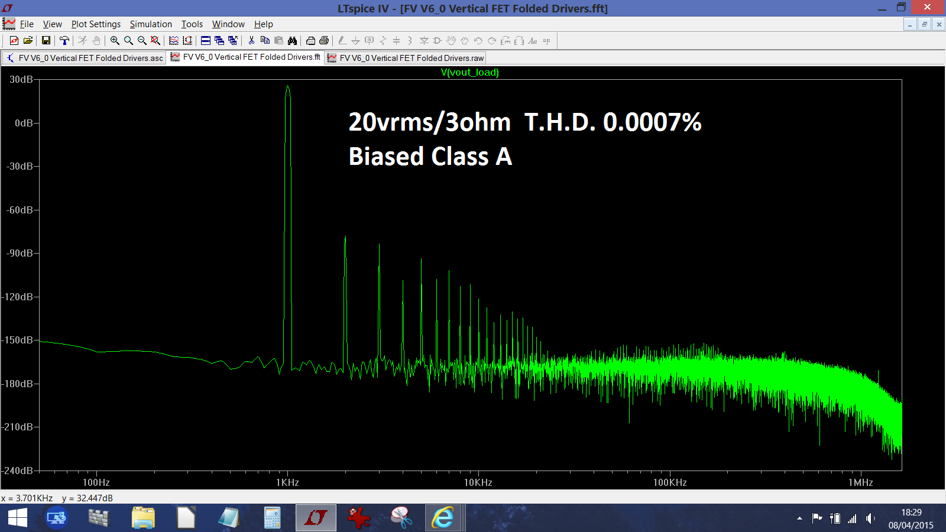Click the 1KHz horizontal axis label
The height and width of the screenshot is (532, 946).
[287, 482]
